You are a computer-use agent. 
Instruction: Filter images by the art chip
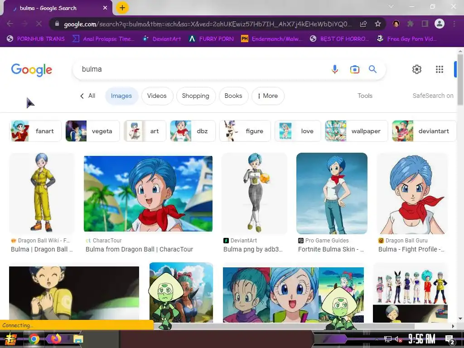(x=145, y=131)
